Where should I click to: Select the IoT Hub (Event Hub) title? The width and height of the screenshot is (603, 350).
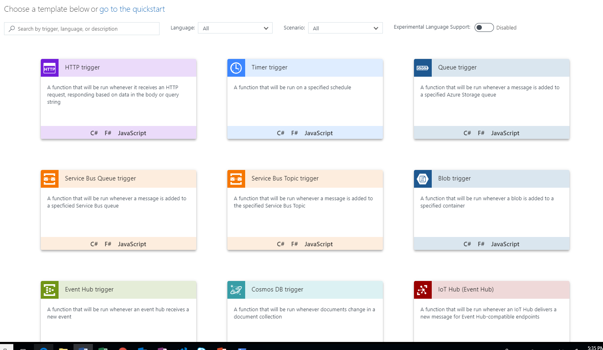466,289
